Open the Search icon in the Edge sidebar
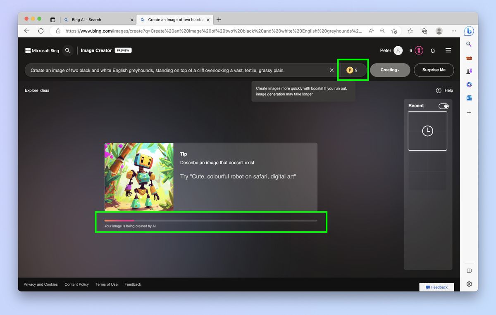Screen dimensions: 496x315 click(469, 44)
